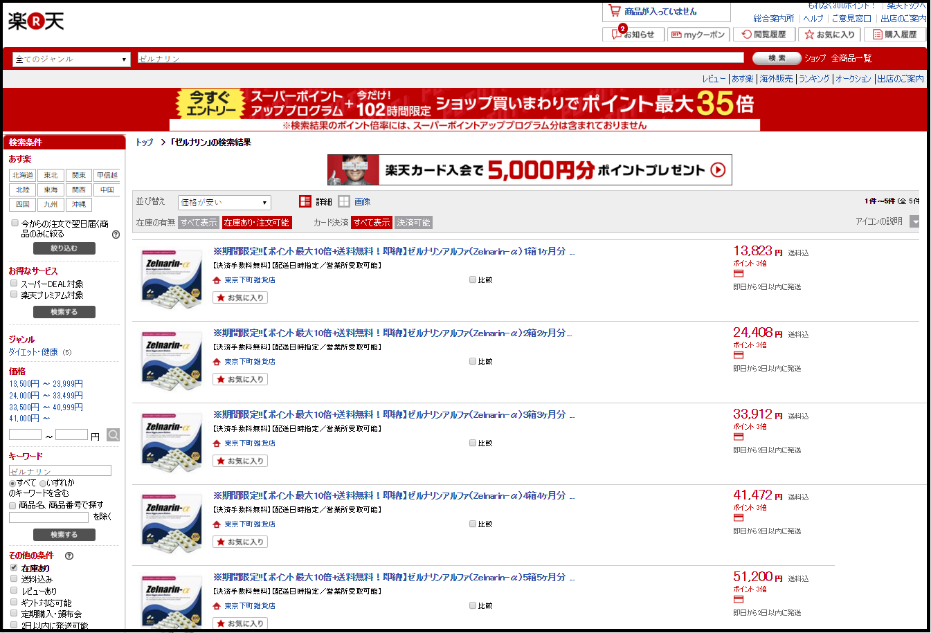Open the shopping cart icon at top
This screenshot has height=633, width=931.
point(614,11)
